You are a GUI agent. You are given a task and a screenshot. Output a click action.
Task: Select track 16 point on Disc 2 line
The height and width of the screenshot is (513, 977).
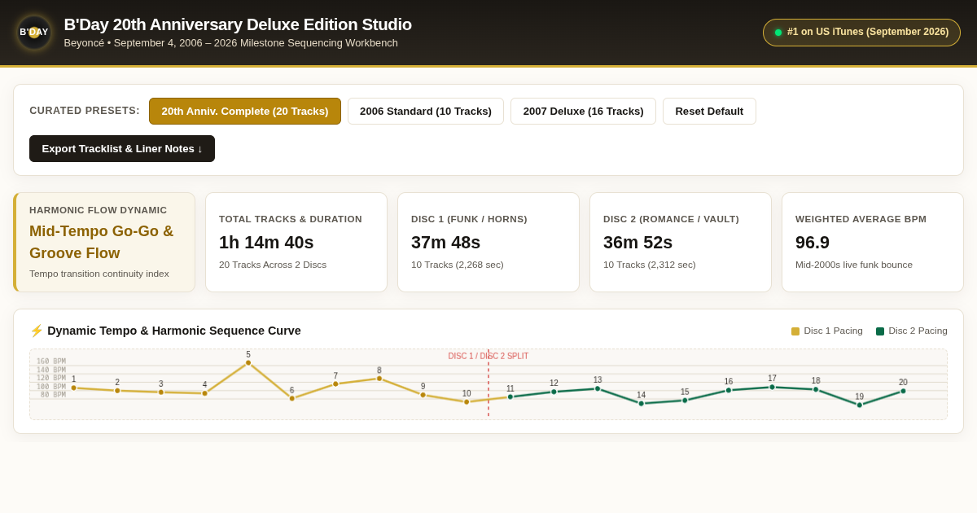coord(729,390)
